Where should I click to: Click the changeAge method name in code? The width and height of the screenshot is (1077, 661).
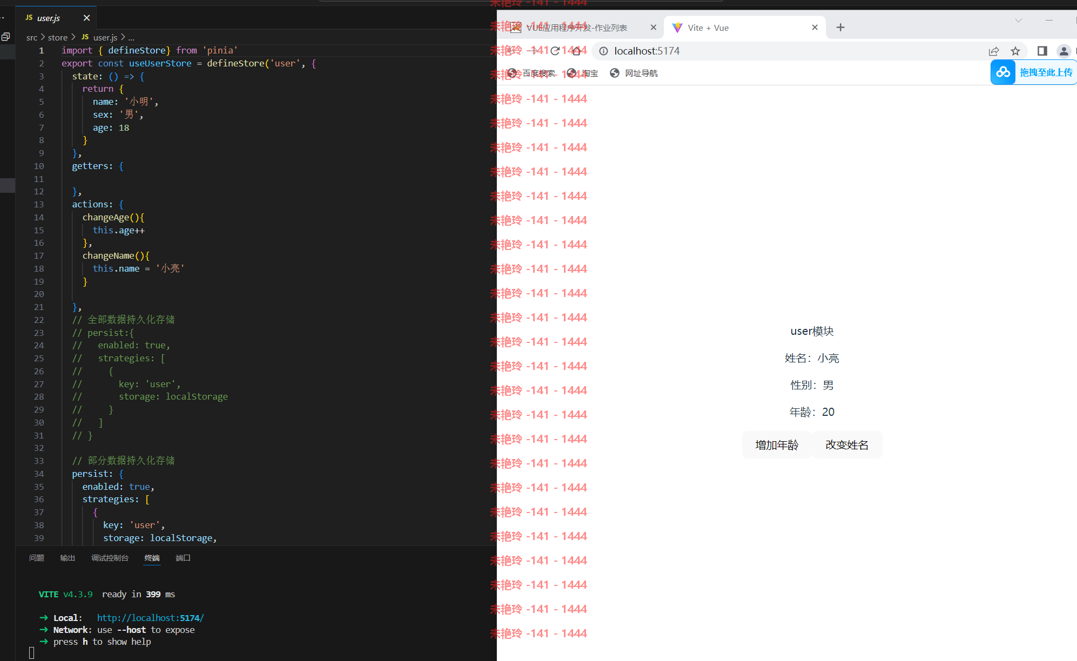[106, 217]
